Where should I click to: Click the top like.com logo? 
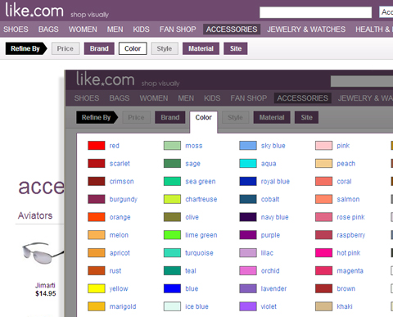(x=34, y=11)
